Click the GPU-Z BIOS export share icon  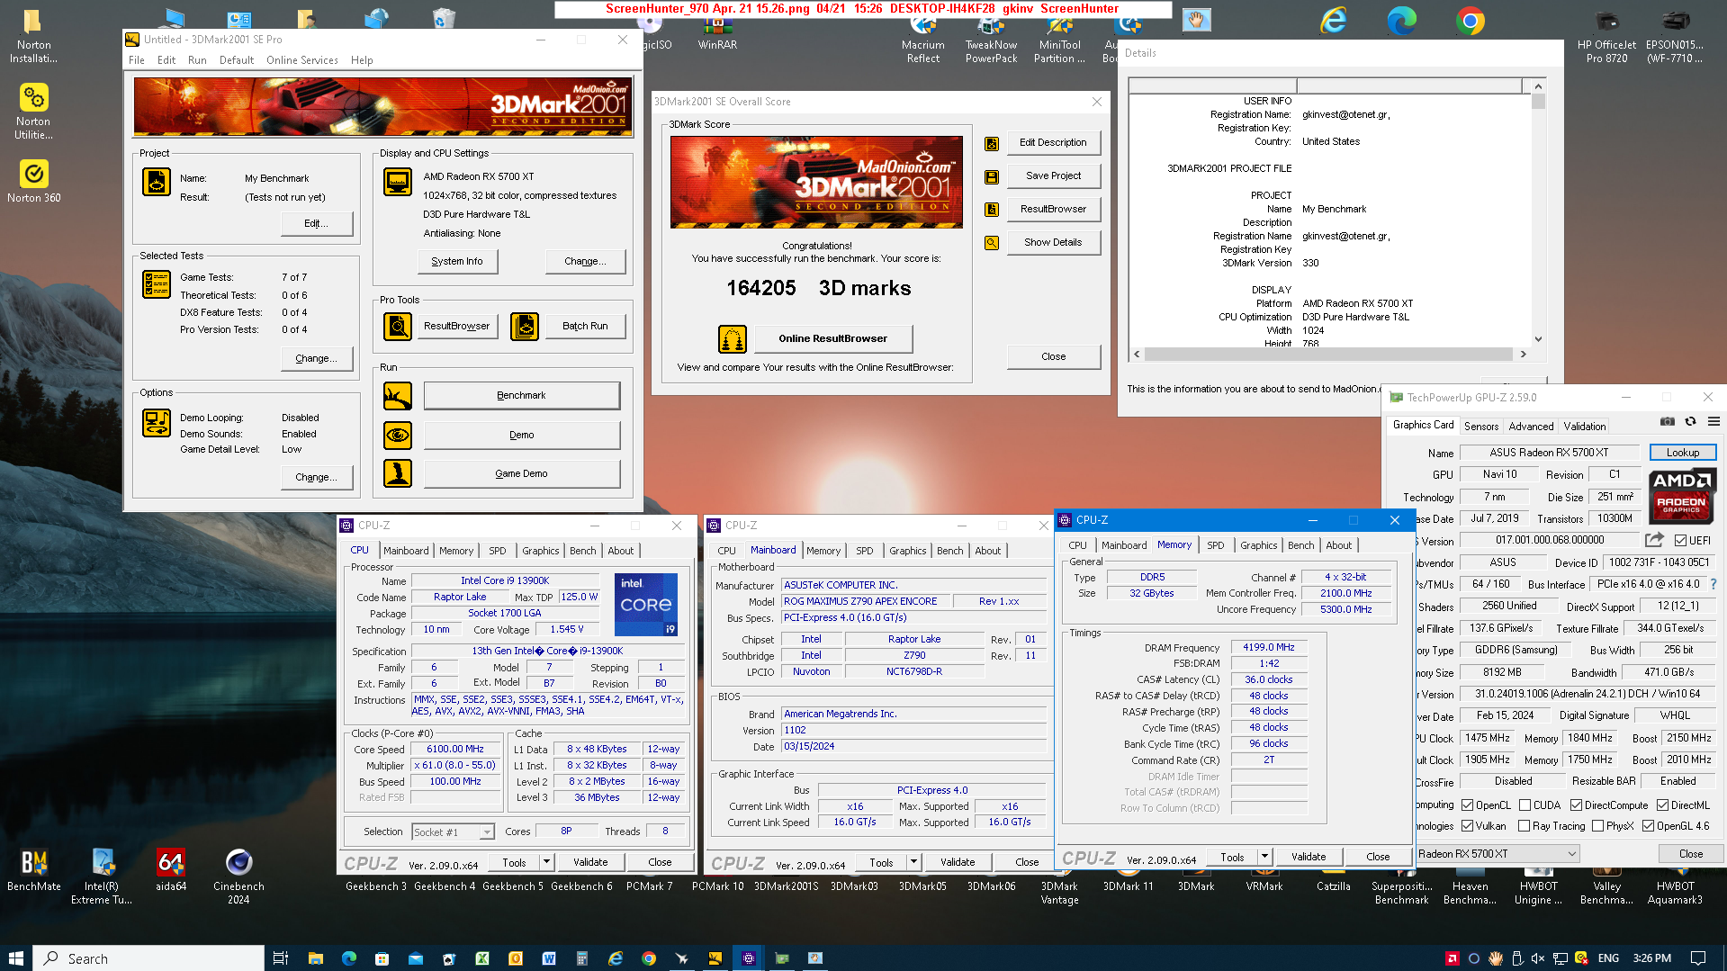click(1654, 540)
